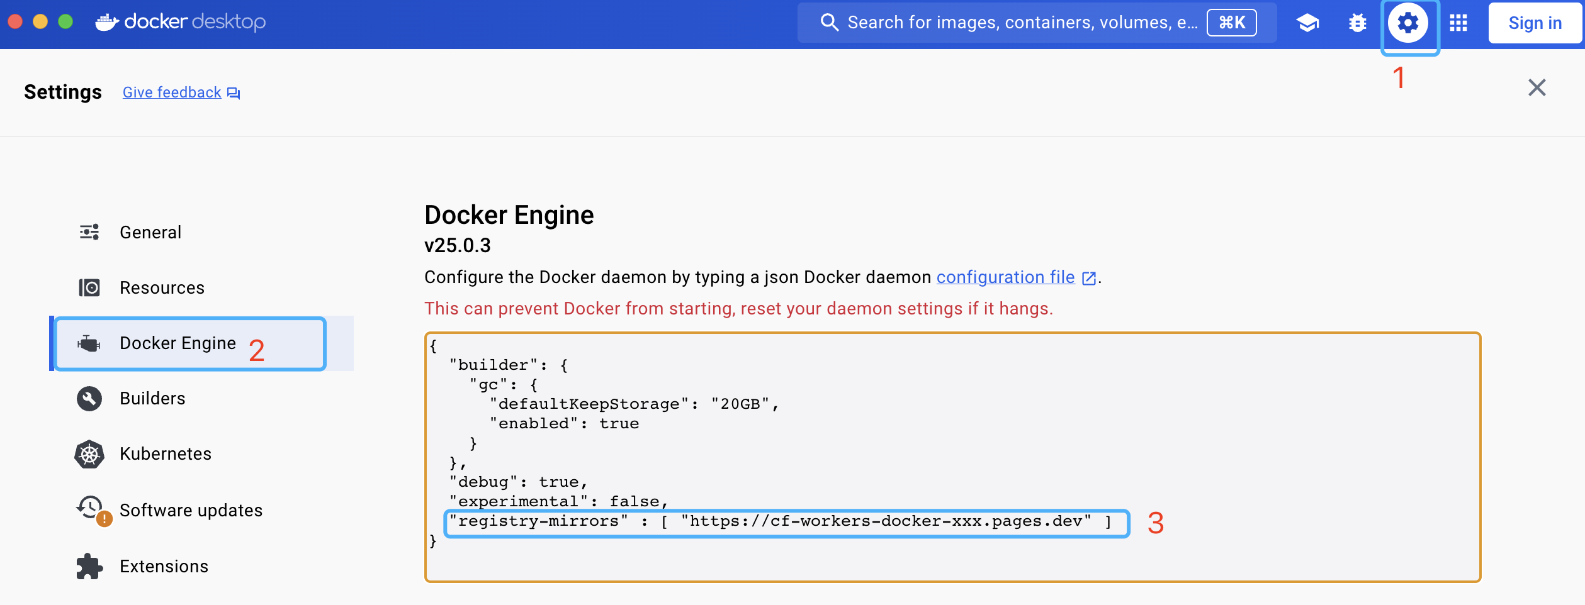The height and width of the screenshot is (605, 1585).
Task: Click the "experimental": false line
Action: pyautogui.click(x=559, y=502)
